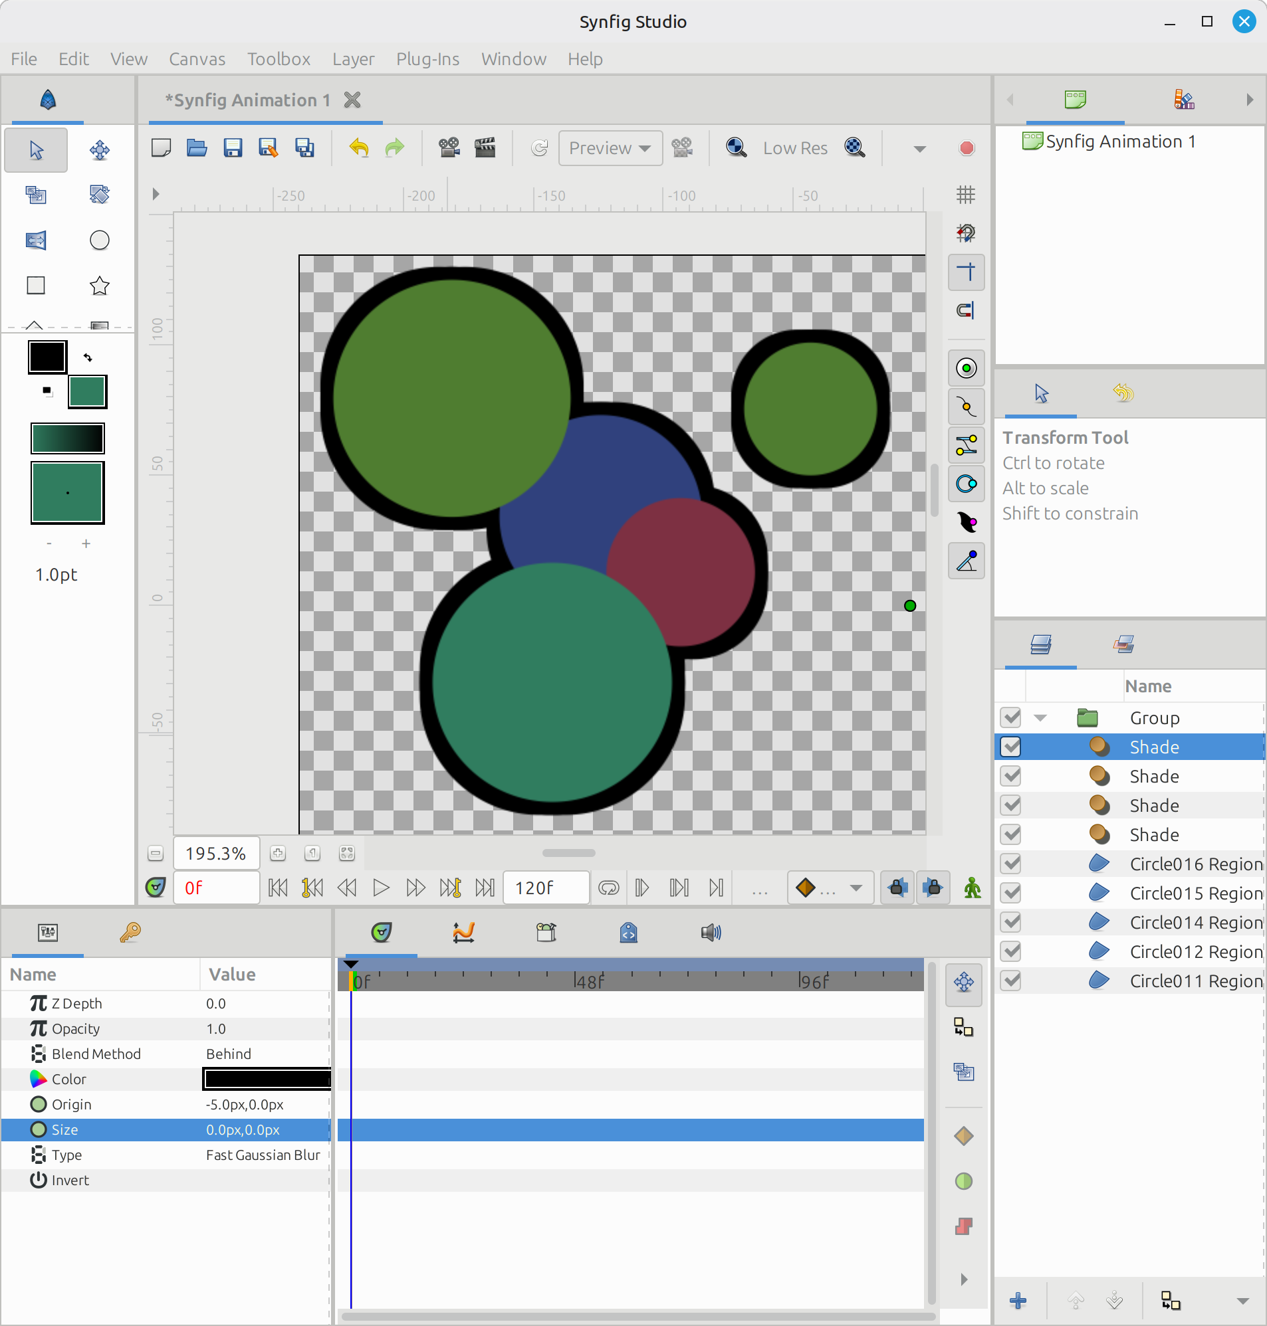The height and width of the screenshot is (1326, 1267).
Task: Open the Preview dropdown
Action: pyautogui.click(x=609, y=147)
